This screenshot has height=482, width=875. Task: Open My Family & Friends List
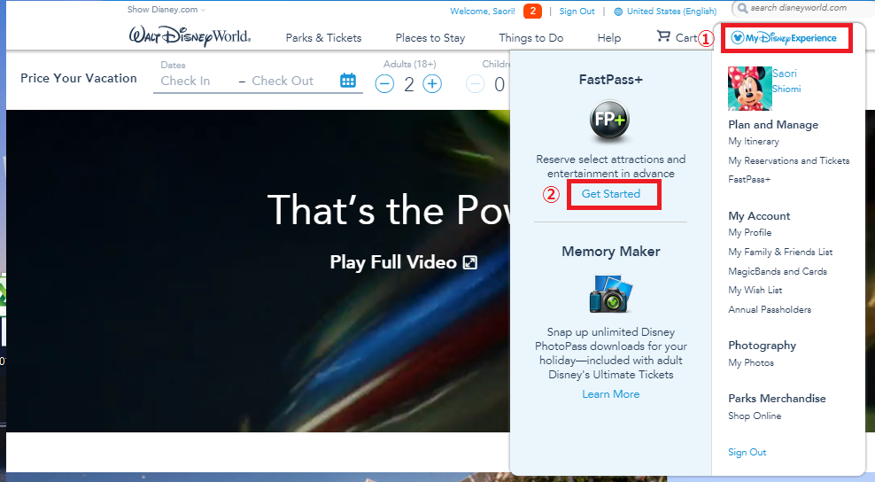(x=781, y=252)
